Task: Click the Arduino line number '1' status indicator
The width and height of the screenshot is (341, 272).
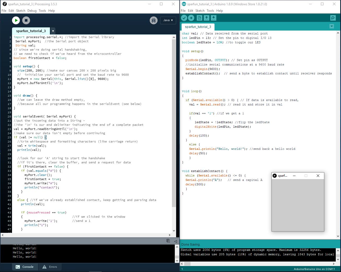Action: click(x=182, y=269)
